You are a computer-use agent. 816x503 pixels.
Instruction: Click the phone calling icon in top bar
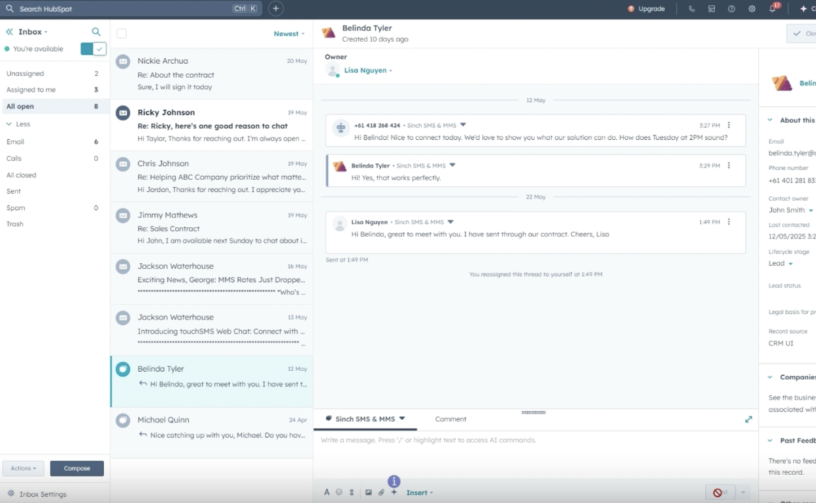tap(692, 9)
